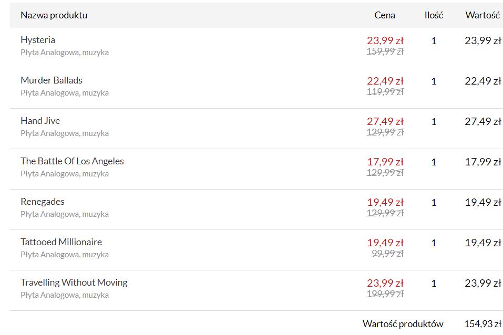Click the Wartość produktów summary label
This screenshot has height=335, width=503.
[x=403, y=324]
